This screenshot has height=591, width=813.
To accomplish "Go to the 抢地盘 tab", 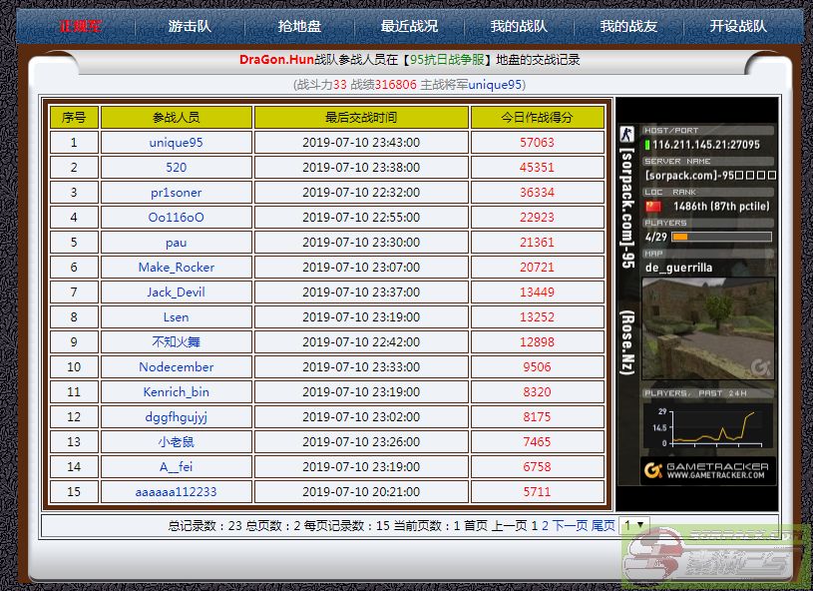I will click(299, 26).
